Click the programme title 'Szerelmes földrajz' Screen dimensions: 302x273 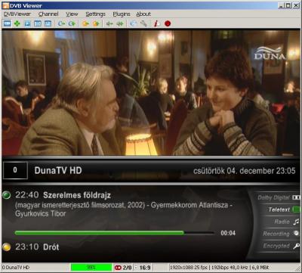pyautogui.click(x=77, y=195)
